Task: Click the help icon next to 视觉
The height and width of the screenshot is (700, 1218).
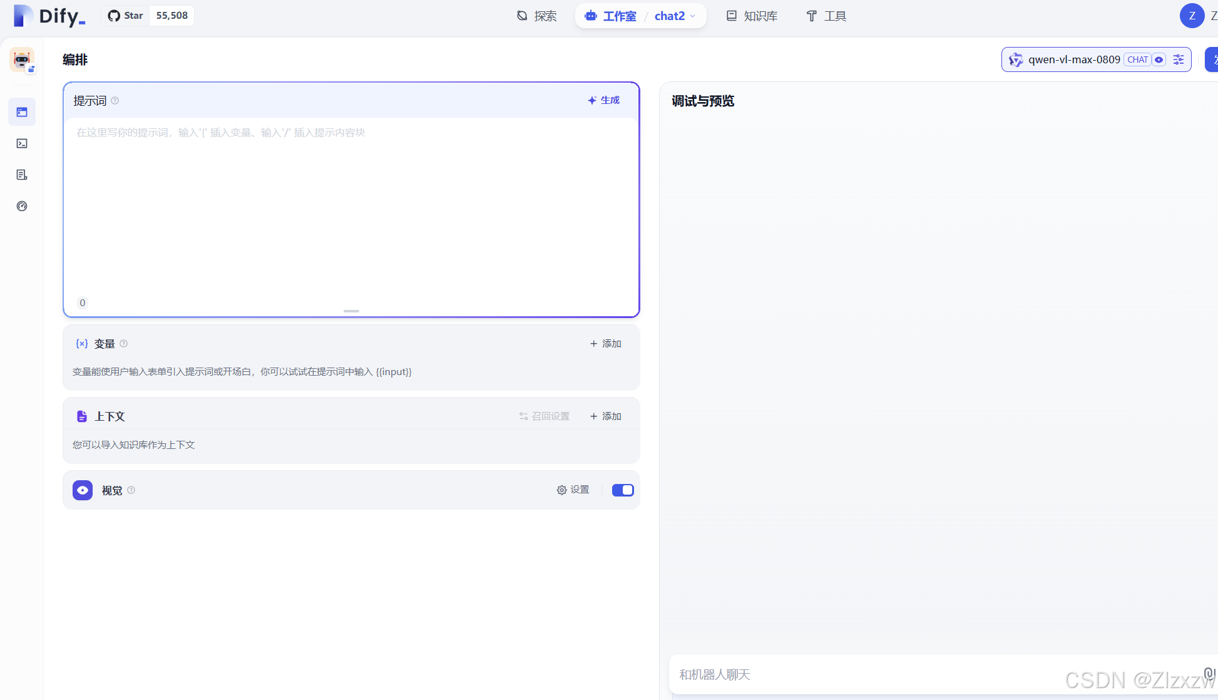Action: (131, 490)
